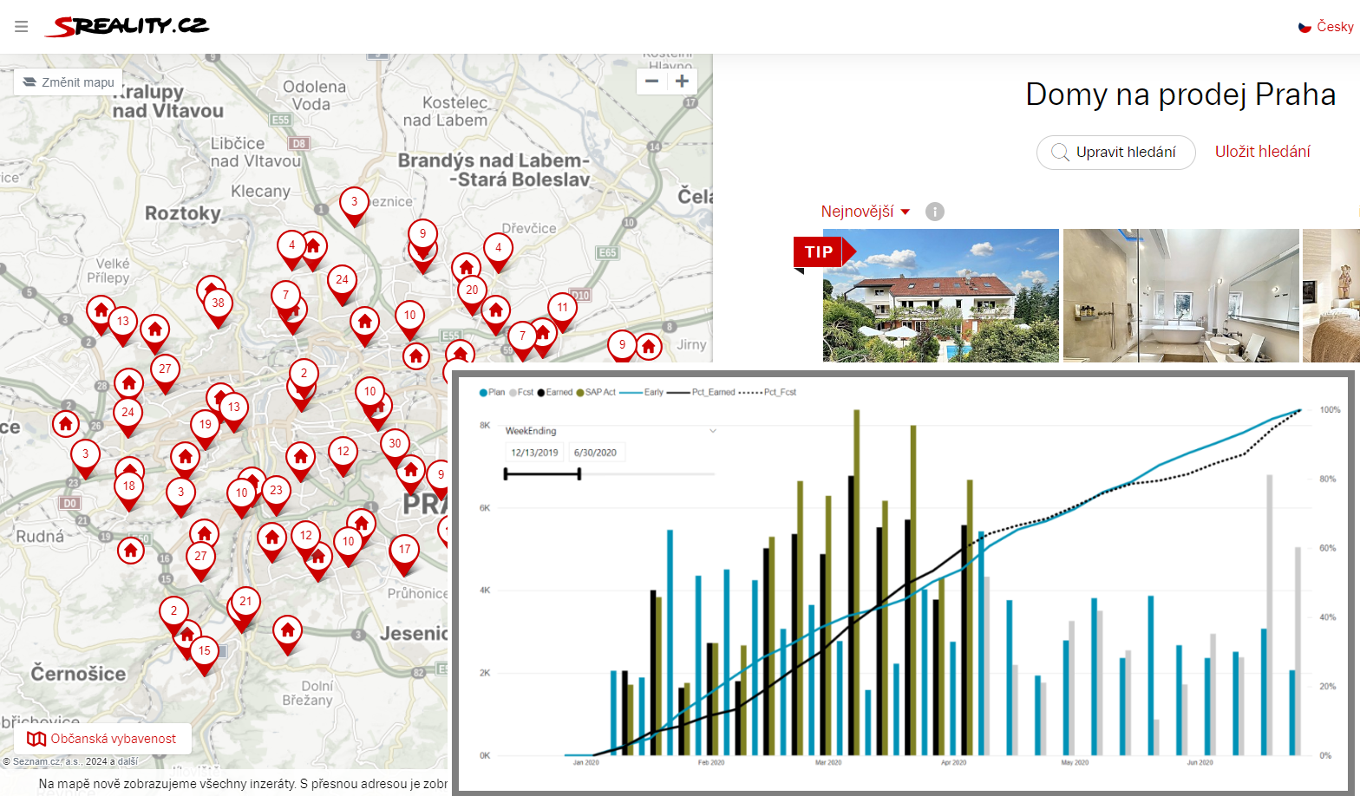
Task: Toggle the SAP Act legend series
Action: [596, 393]
